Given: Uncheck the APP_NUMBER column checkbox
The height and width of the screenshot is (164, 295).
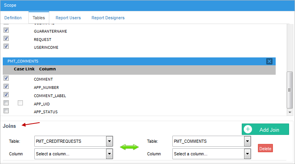Looking at the screenshot, I should point(6,87).
